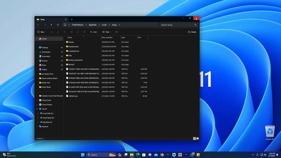Expand the chevron after Local breadcrumb
The height and width of the screenshot is (158, 281).
click(x=109, y=25)
